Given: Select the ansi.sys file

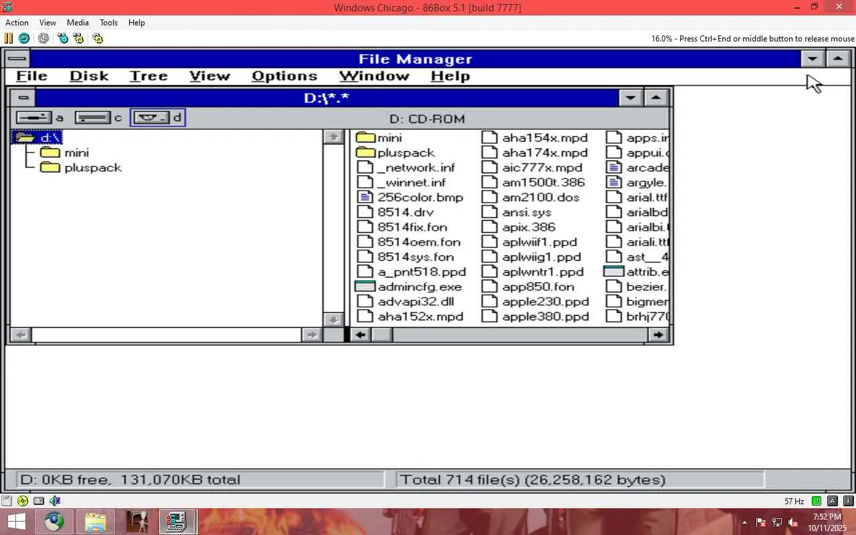Looking at the screenshot, I should pos(517,212).
